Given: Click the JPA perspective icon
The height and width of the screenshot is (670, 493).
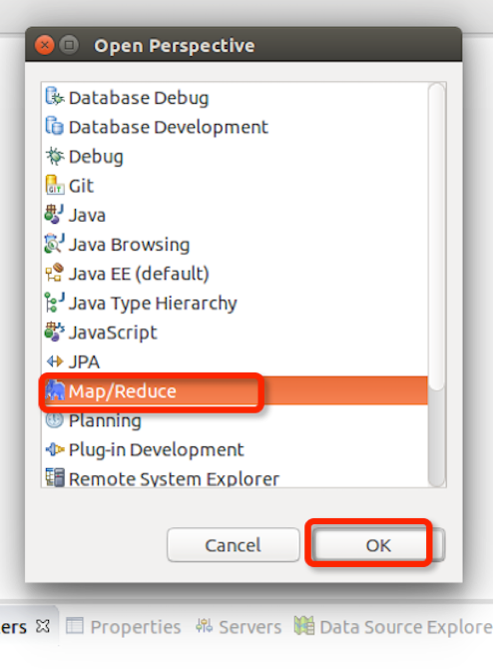Looking at the screenshot, I should (55, 361).
